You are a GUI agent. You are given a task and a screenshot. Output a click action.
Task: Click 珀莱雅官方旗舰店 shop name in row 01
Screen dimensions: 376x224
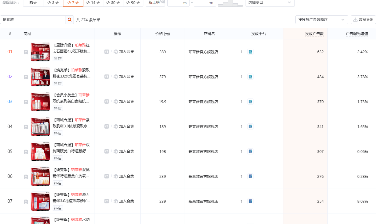click(203, 52)
